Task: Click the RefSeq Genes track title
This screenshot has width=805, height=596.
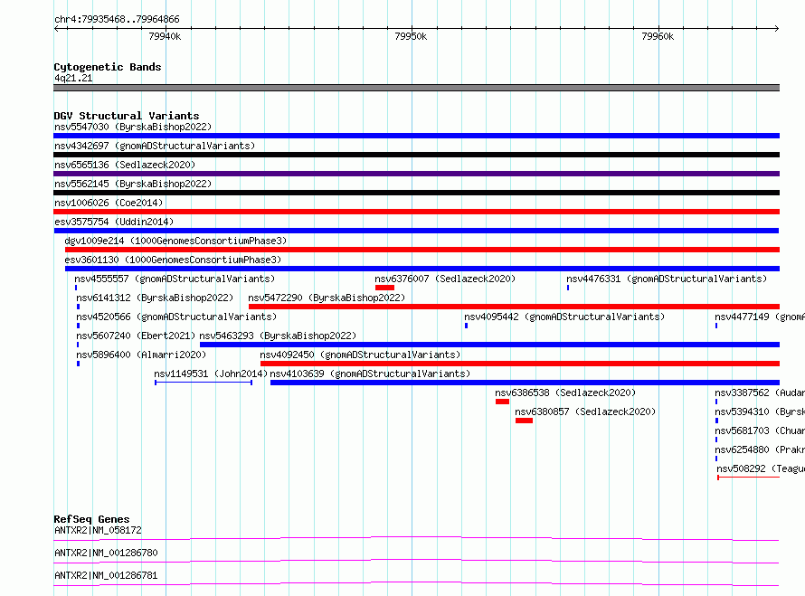Action: (91, 519)
